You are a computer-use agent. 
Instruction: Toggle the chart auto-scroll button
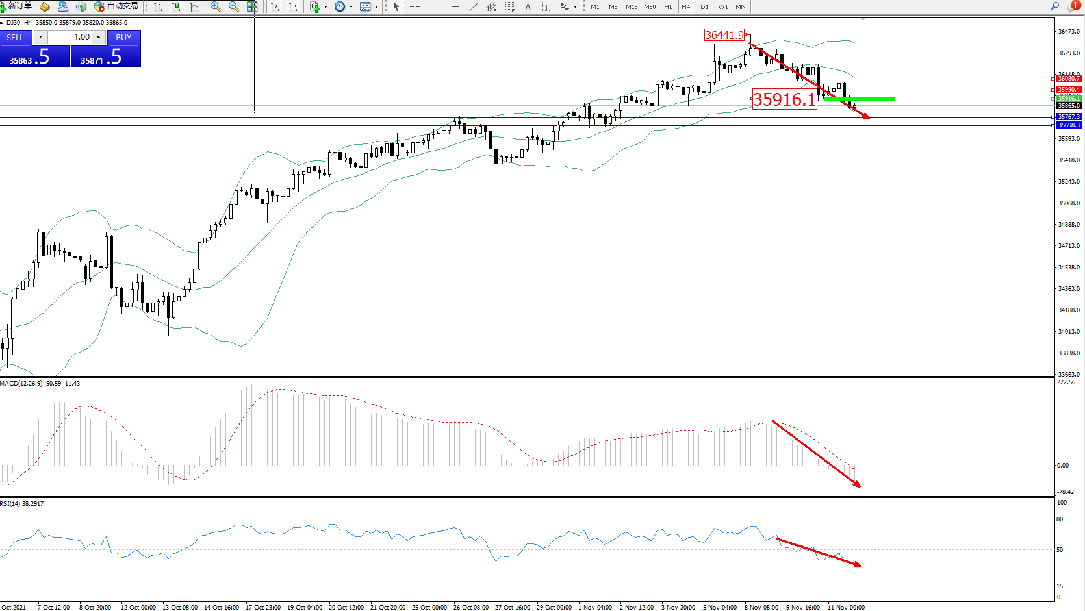[275, 6]
